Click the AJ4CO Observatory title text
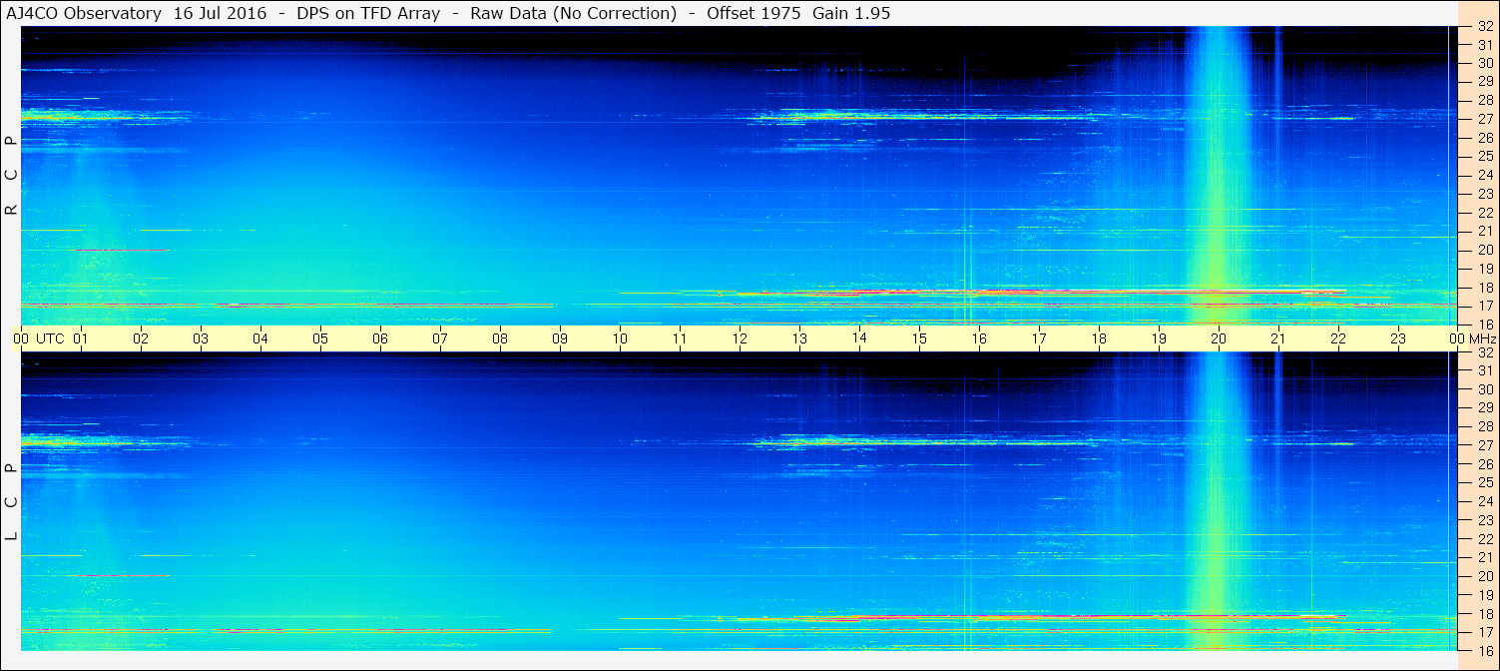 point(83,13)
